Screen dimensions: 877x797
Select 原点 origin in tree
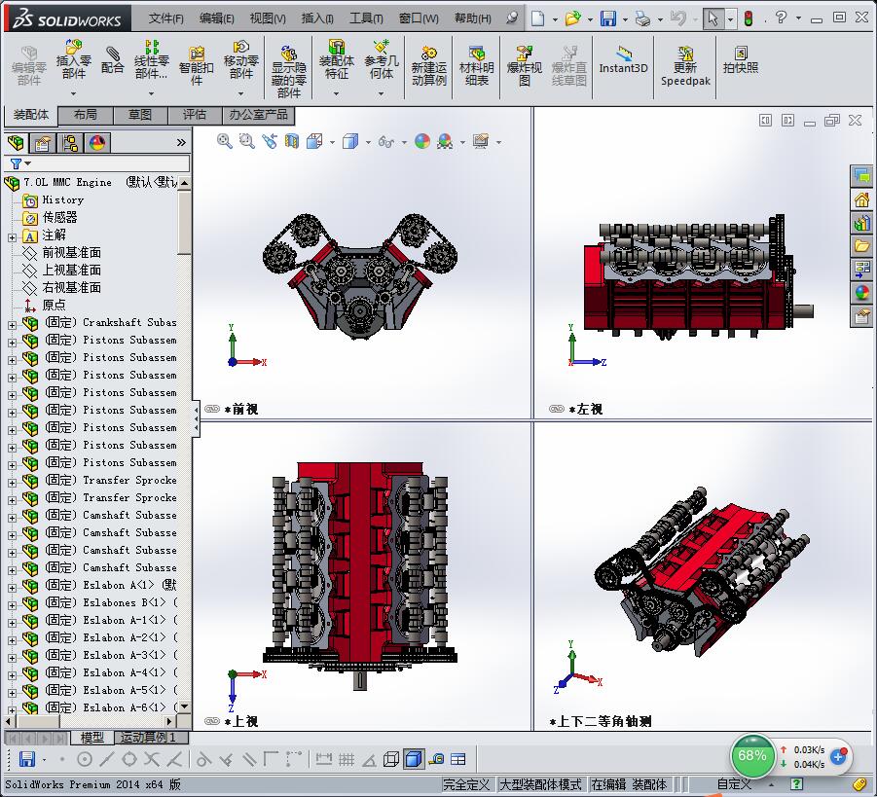pyautogui.click(x=54, y=305)
